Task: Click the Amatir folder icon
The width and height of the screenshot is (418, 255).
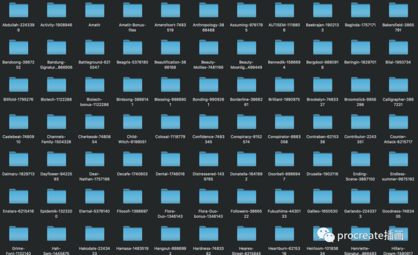Action: coord(94,10)
